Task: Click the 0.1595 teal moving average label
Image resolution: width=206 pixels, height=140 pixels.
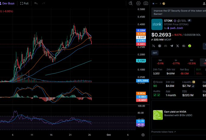Action: [141, 61]
